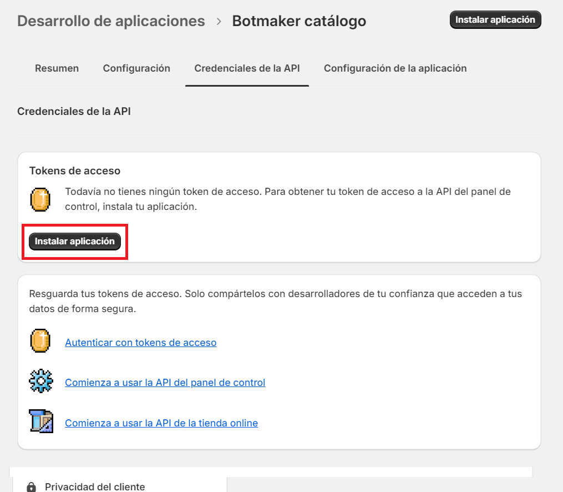Select the Privacidad del cliente item

(120, 485)
